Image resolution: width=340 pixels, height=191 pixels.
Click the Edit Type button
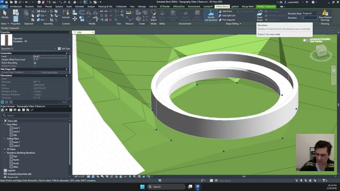(64, 48)
